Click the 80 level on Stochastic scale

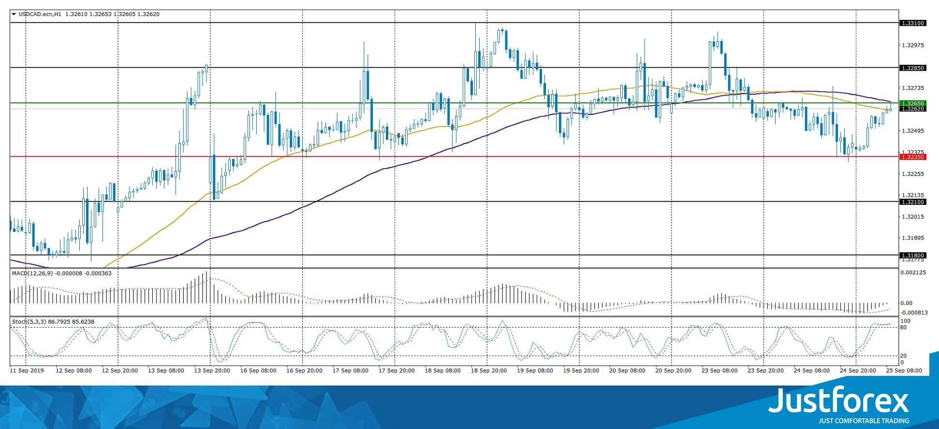(x=904, y=328)
